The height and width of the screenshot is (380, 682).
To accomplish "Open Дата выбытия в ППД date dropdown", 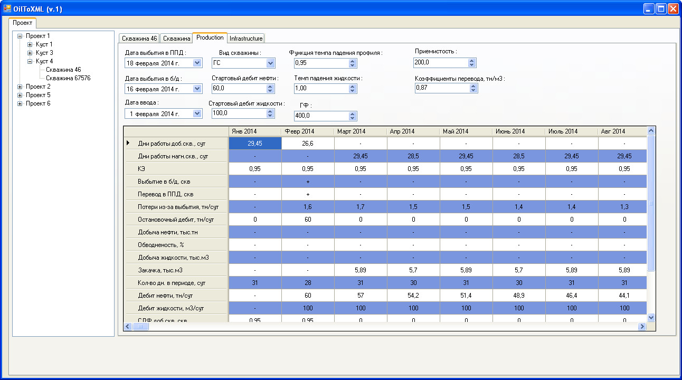I will tap(197, 63).
